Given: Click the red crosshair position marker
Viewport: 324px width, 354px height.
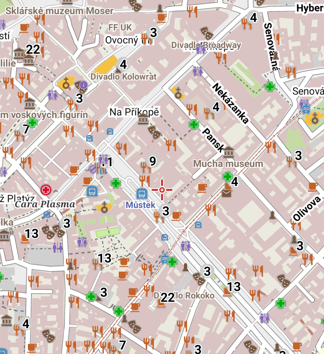Looking at the screenshot, I should point(162,190).
